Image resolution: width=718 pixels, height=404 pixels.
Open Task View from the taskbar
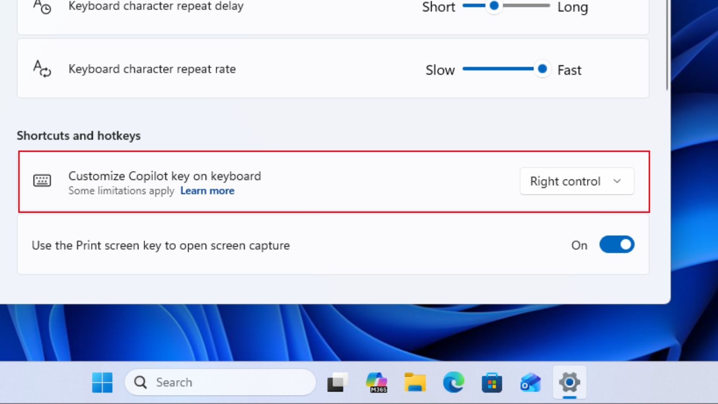(x=337, y=382)
